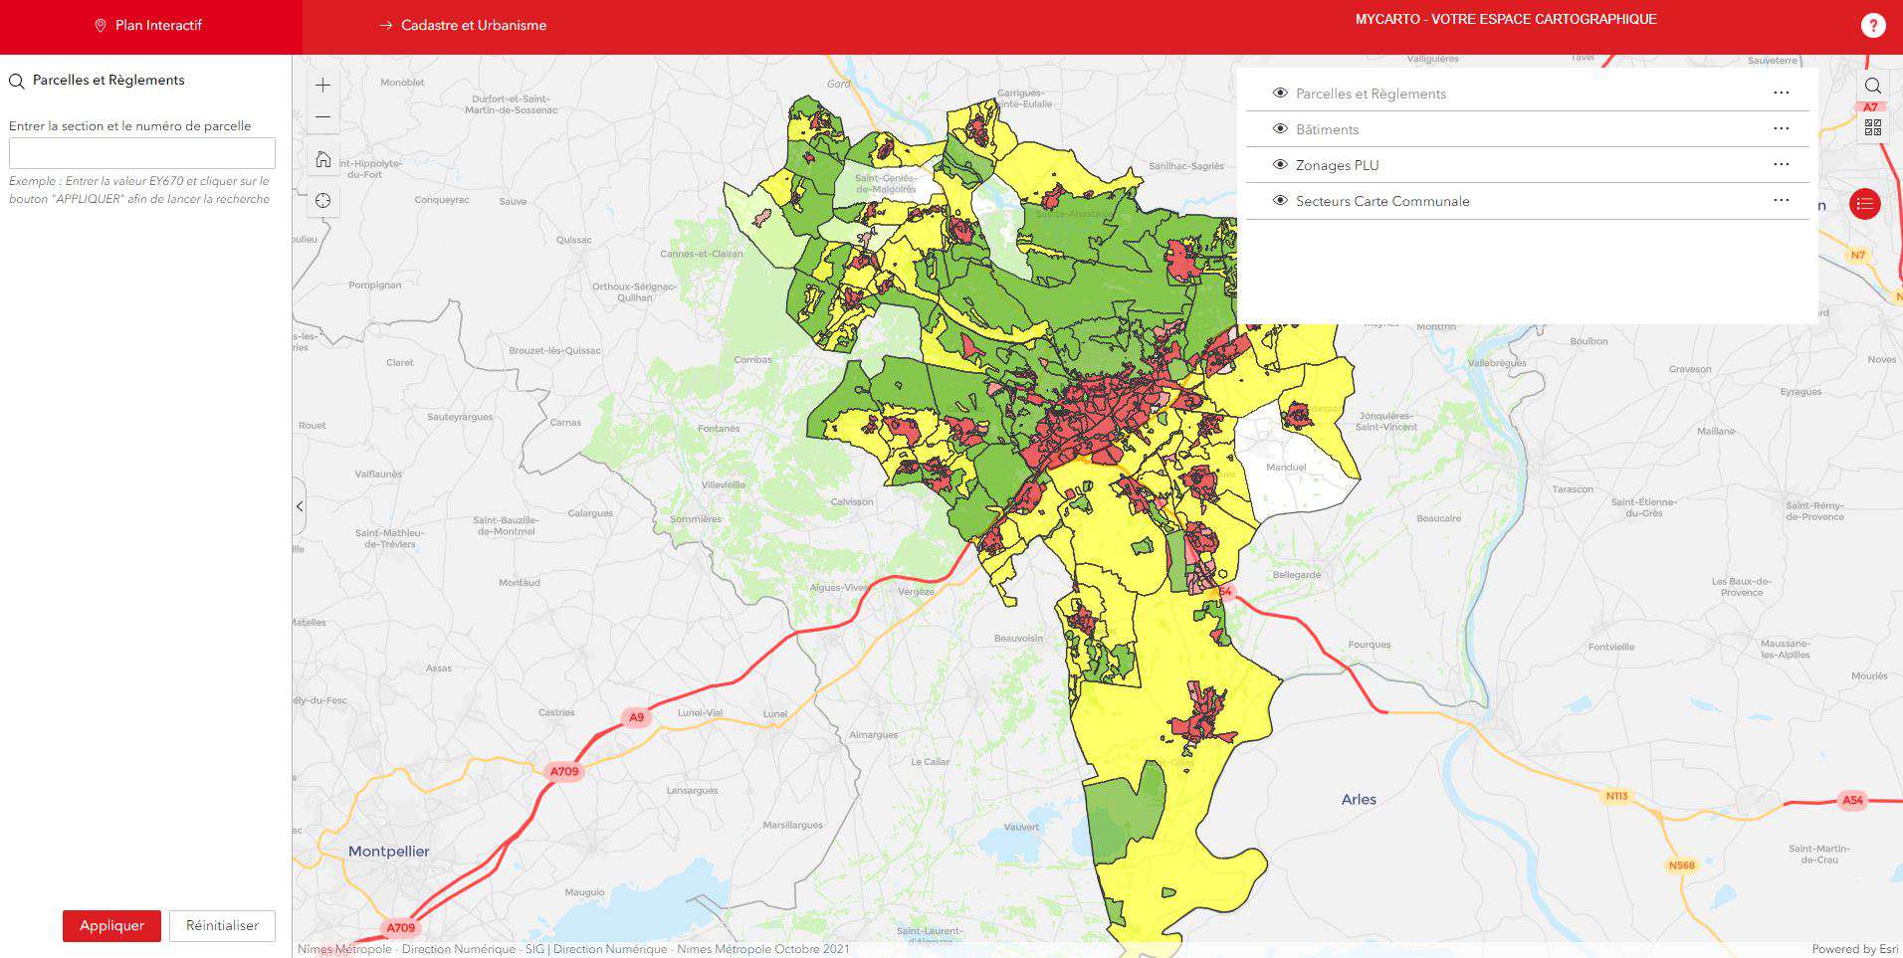Locate my position on the map
This screenshot has height=958, width=1903.
point(322,201)
